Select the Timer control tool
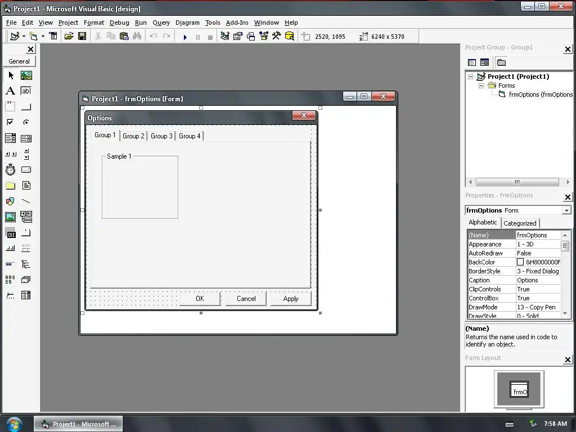The width and height of the screenshot is (576, 432). coord(11,170)
